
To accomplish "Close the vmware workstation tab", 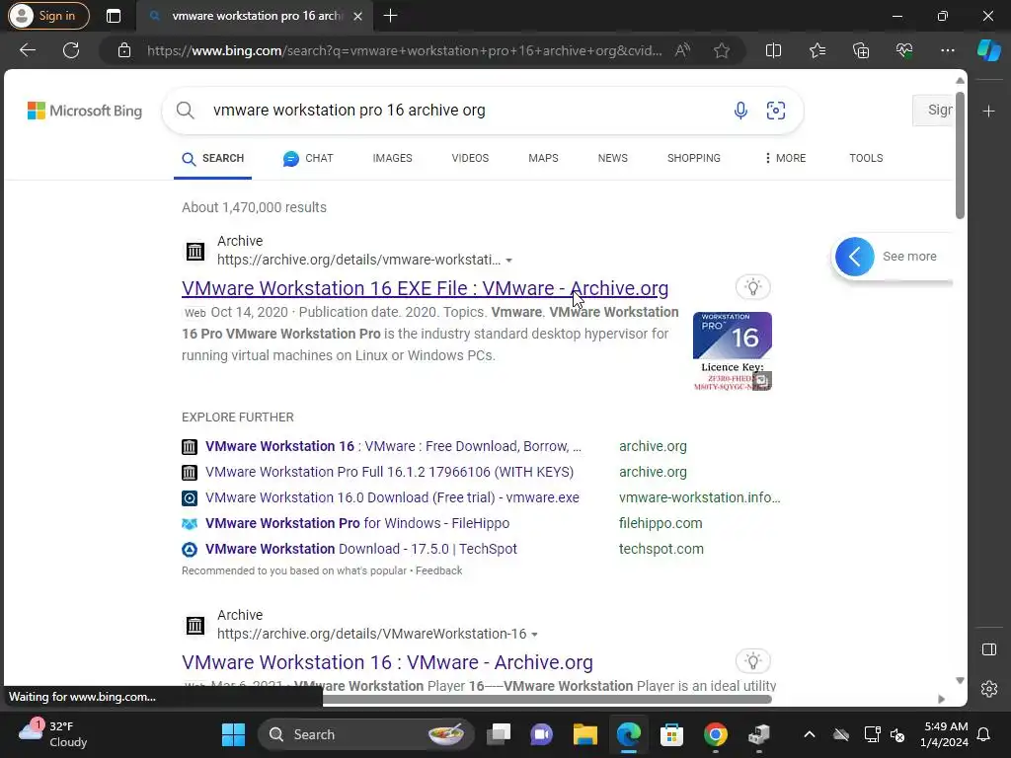I will (357, 16).
